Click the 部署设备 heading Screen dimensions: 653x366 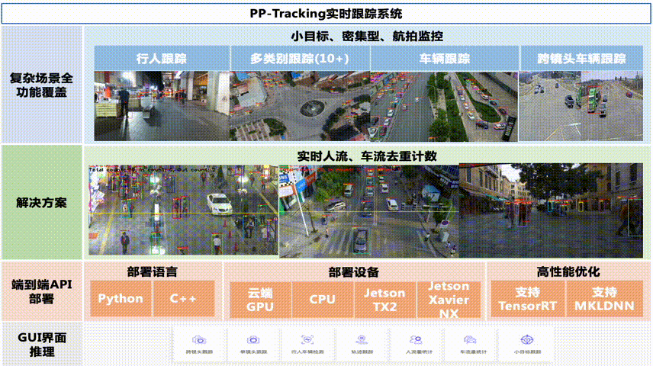pyautogui.click(x=353, y=272)
